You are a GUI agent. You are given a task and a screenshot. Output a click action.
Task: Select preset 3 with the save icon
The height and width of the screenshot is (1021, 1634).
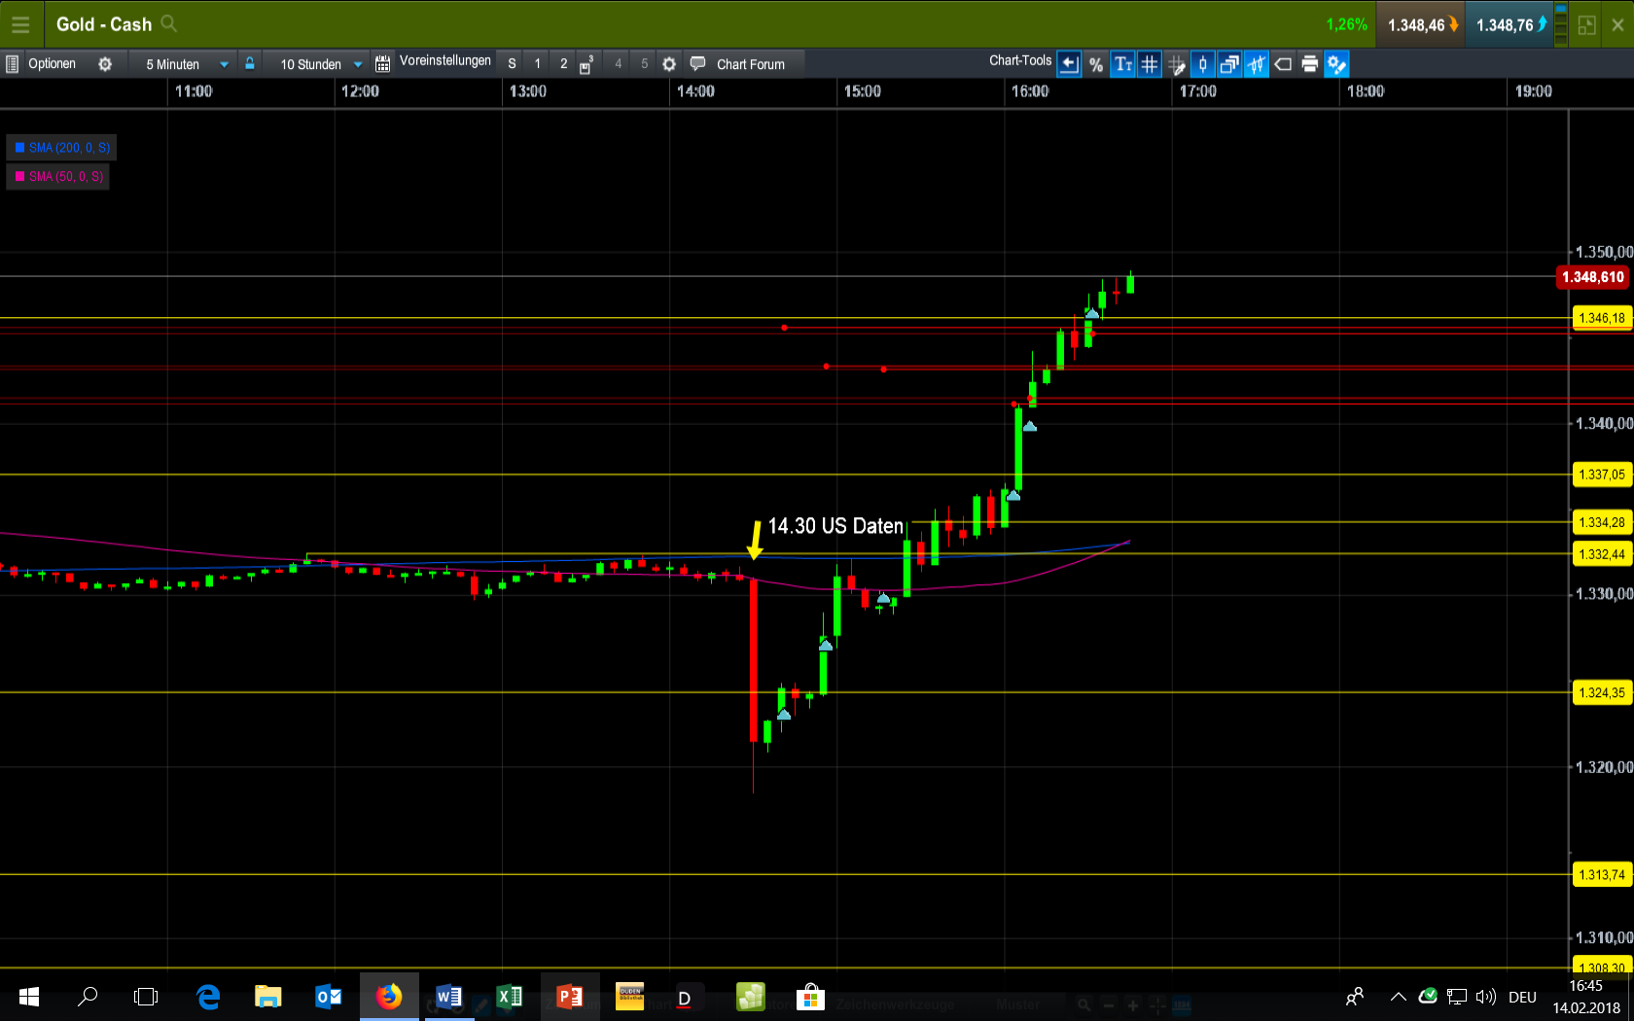(x=587, y=64)
